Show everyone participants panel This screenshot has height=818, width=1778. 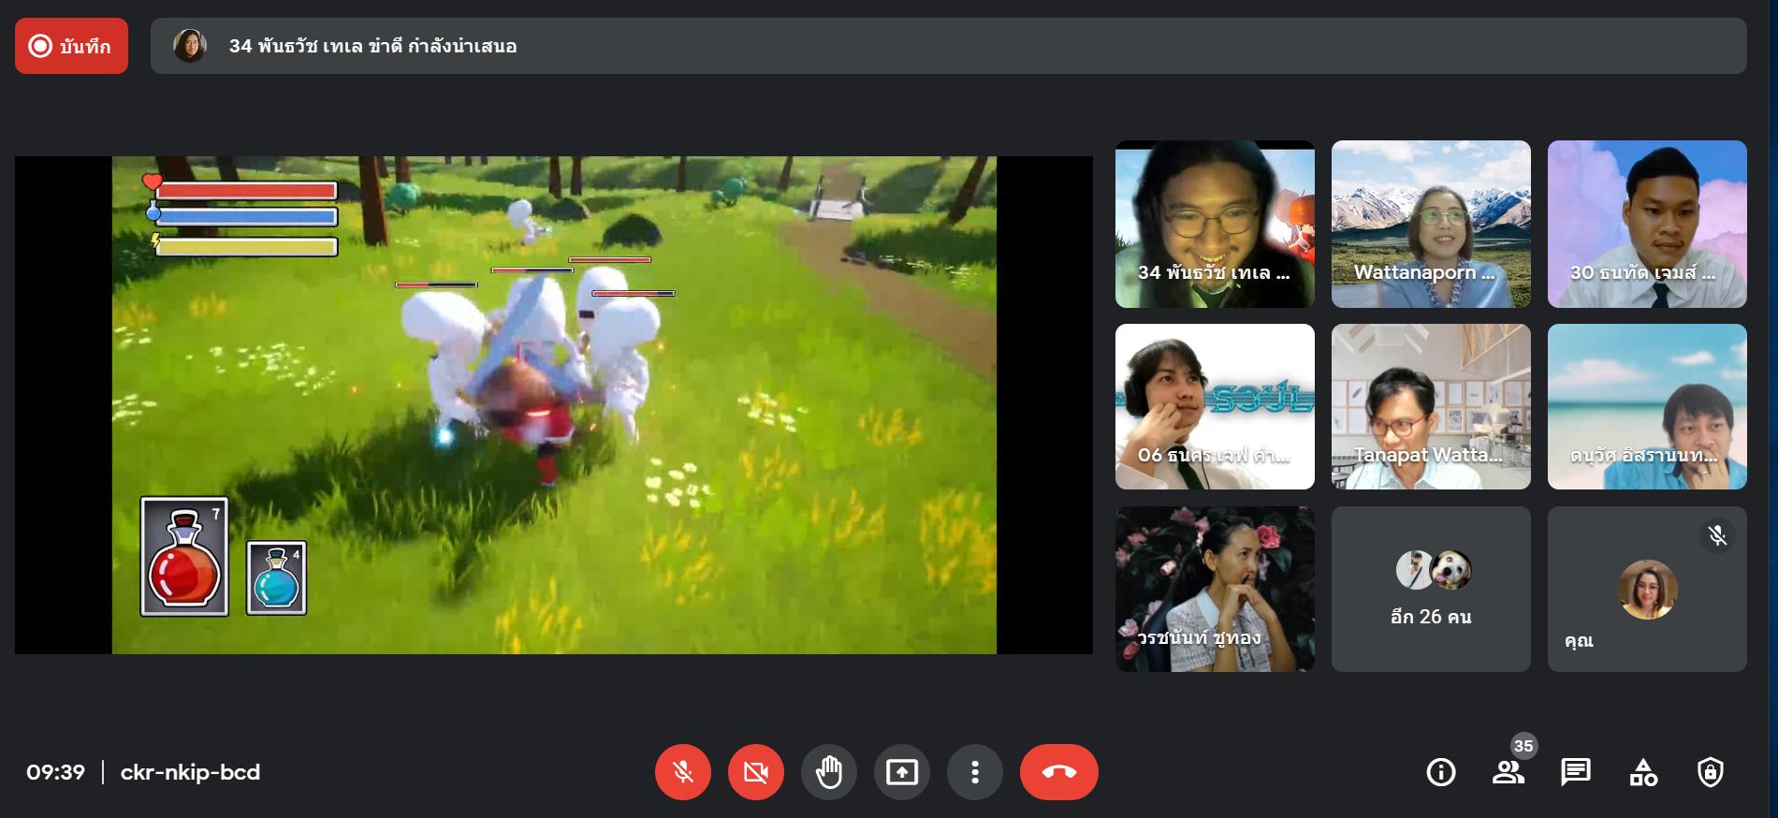[1508, 772]
